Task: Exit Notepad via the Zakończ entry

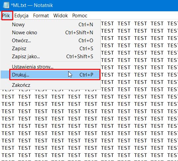Action: coord(50,85)
